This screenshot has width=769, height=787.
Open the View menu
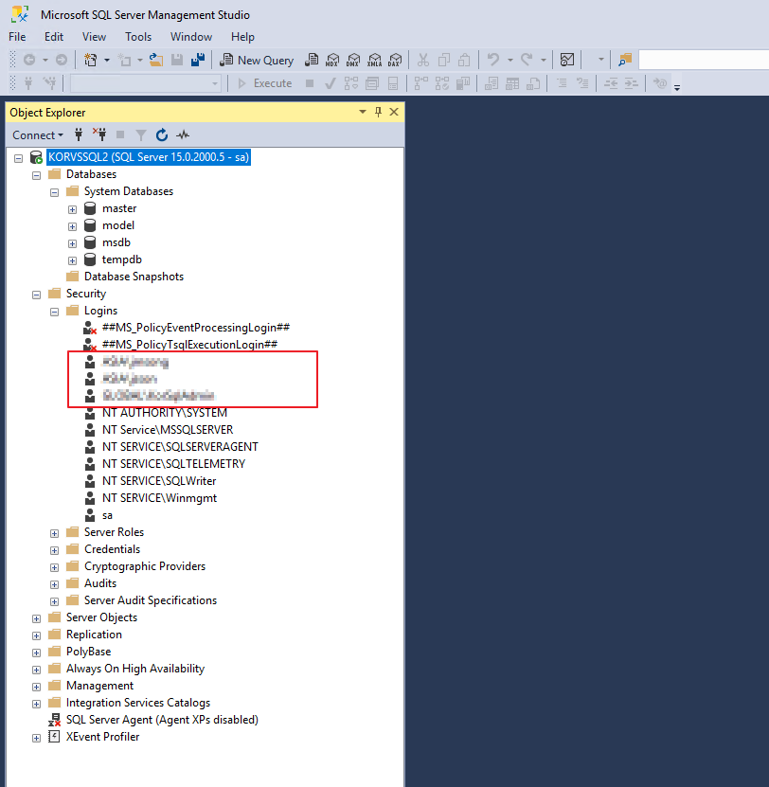click(94, 37)
